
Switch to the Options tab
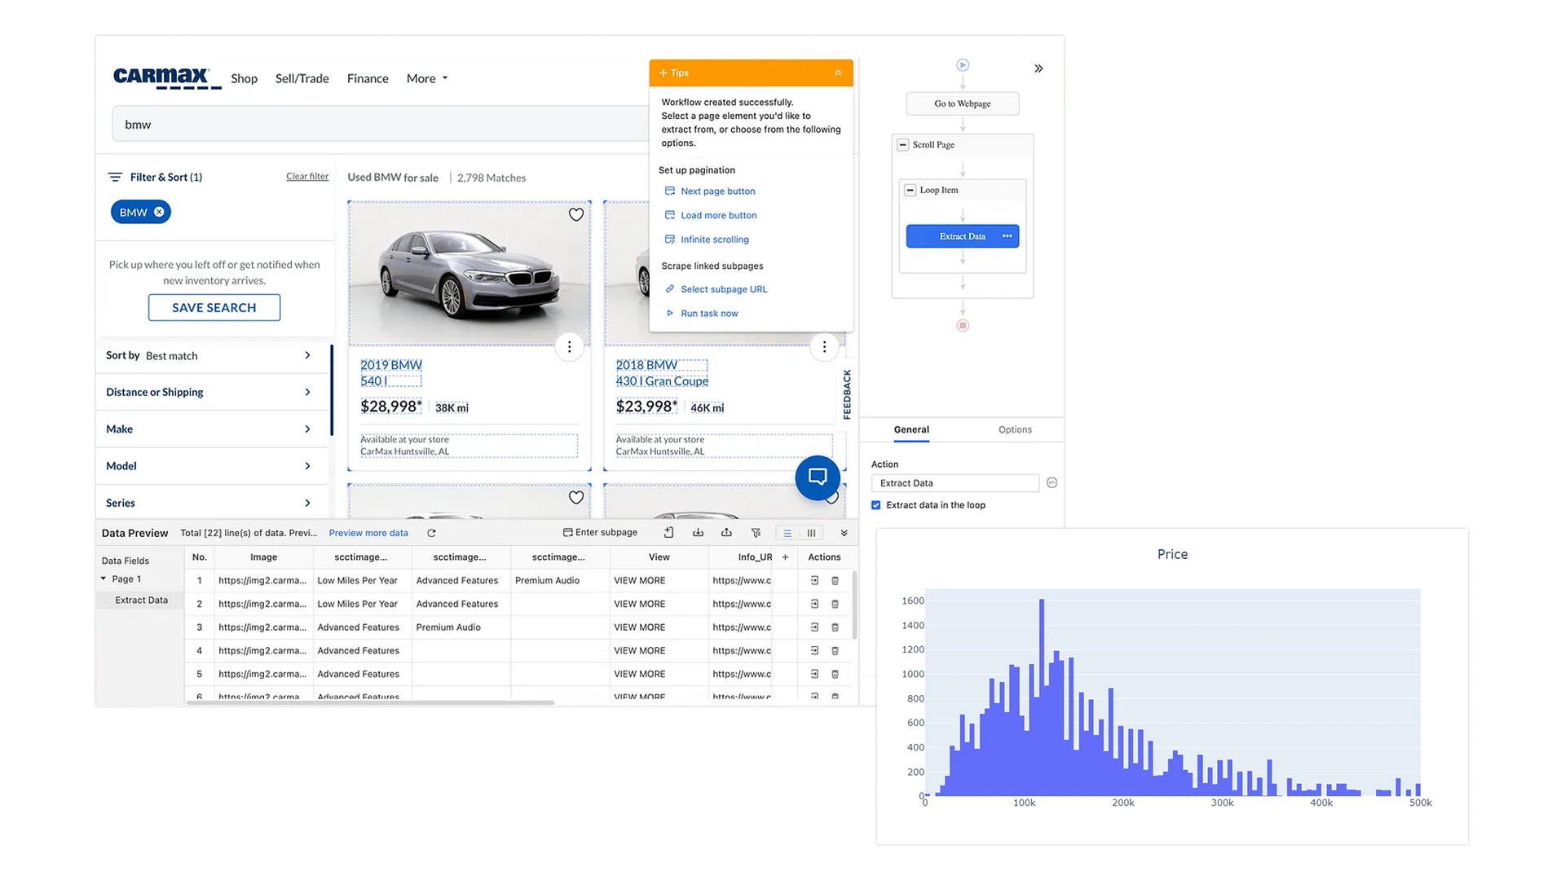[x=1015, y=429]
